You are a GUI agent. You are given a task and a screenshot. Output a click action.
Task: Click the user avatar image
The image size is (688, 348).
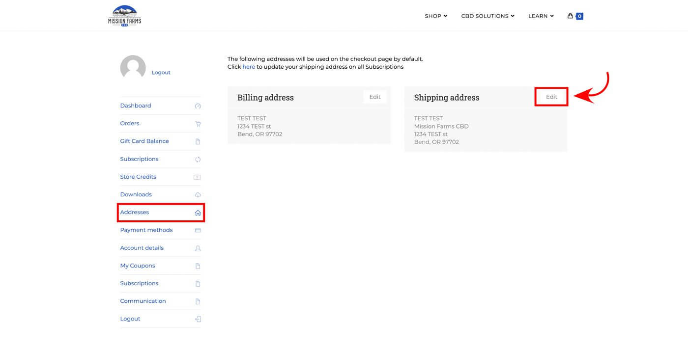(133, 68)
